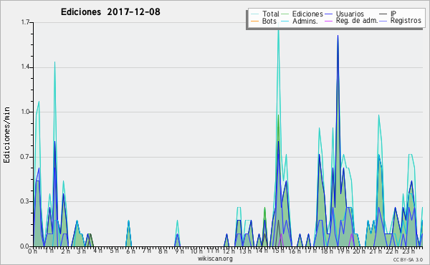This screenshot has width=430, height=265.
Task: Click the "0 h" x-axis label
Action: click(x=33, y=251)
